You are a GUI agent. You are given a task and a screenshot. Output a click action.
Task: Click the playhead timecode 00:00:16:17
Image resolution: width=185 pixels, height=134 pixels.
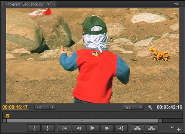[x=15, y=107]
